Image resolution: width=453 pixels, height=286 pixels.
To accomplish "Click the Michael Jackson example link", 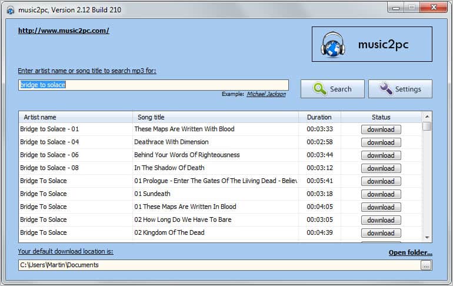I will pyautogui.click(x=266, y=94).
